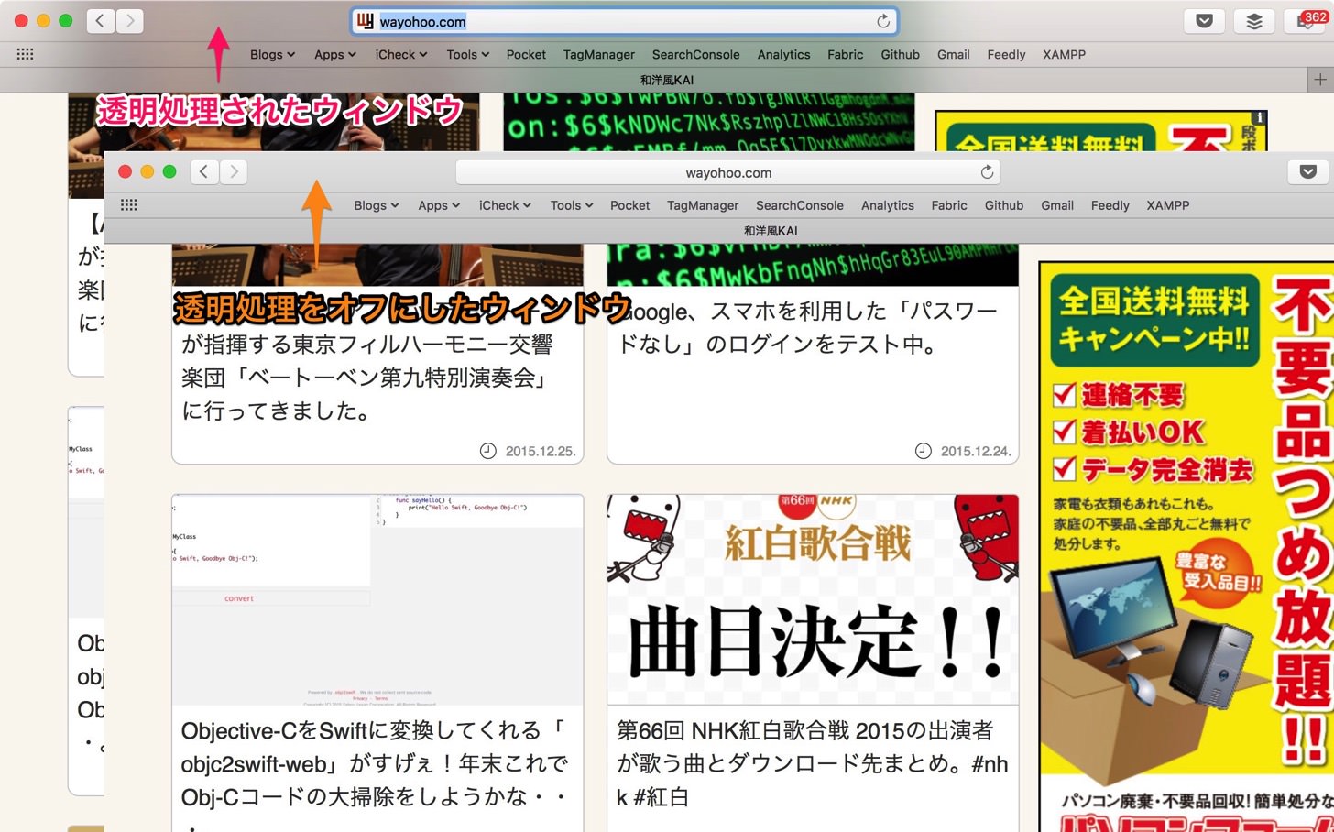This screenshot has height=832, width=1334.
Task: Open Top Sites grid icon in front window
Action: click(x=129, y=204)
